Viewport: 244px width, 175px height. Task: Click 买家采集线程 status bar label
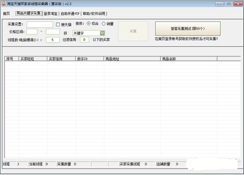pos(130,164)
